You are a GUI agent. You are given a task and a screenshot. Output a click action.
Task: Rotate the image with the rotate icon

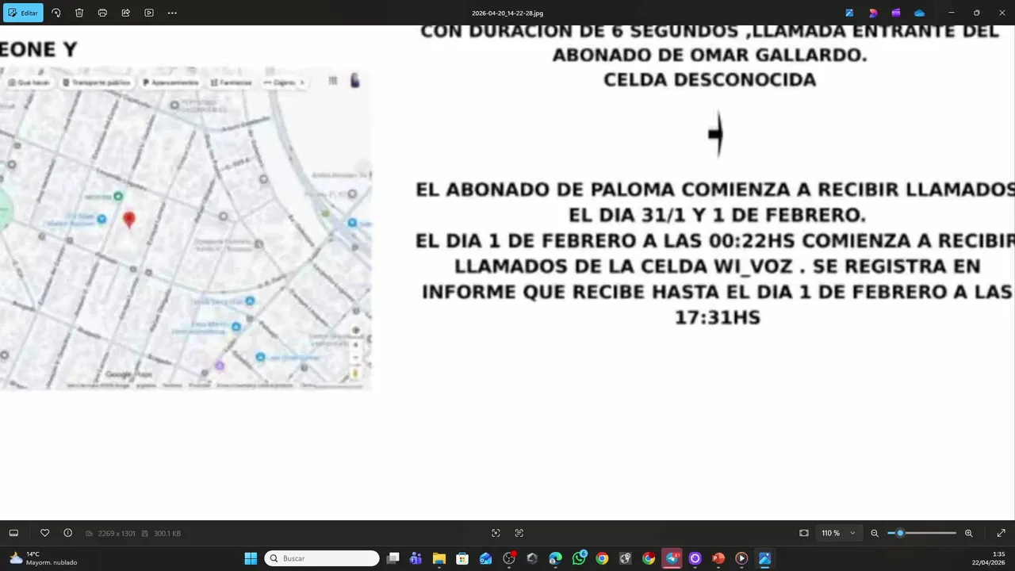(56, 13)
